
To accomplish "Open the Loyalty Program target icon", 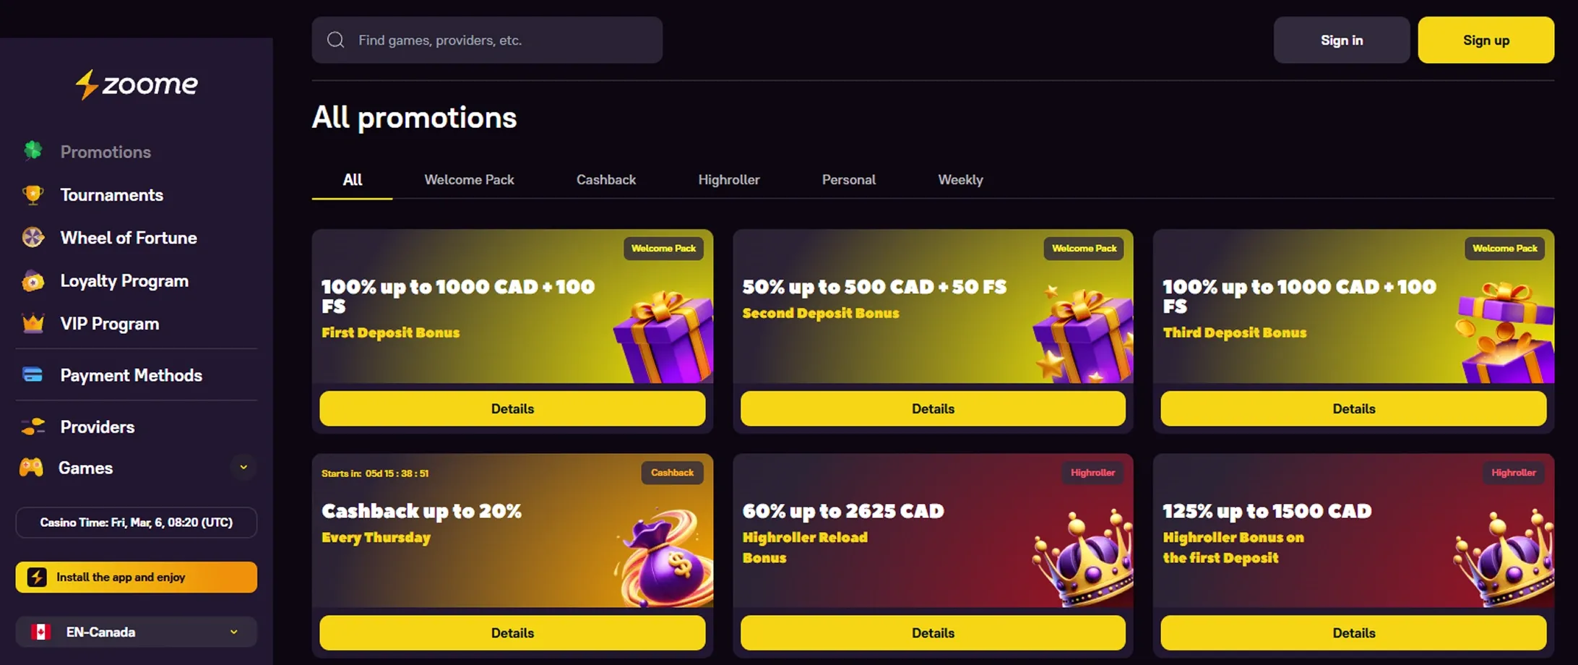I will (32, 280).
